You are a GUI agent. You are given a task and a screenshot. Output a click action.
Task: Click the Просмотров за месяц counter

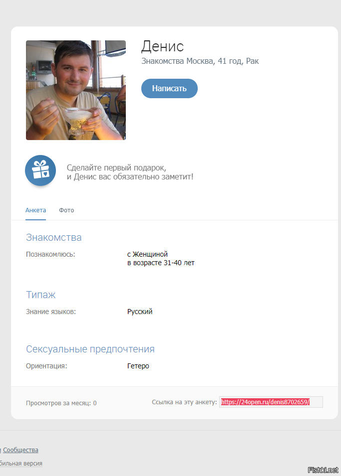tap(61, 403)
